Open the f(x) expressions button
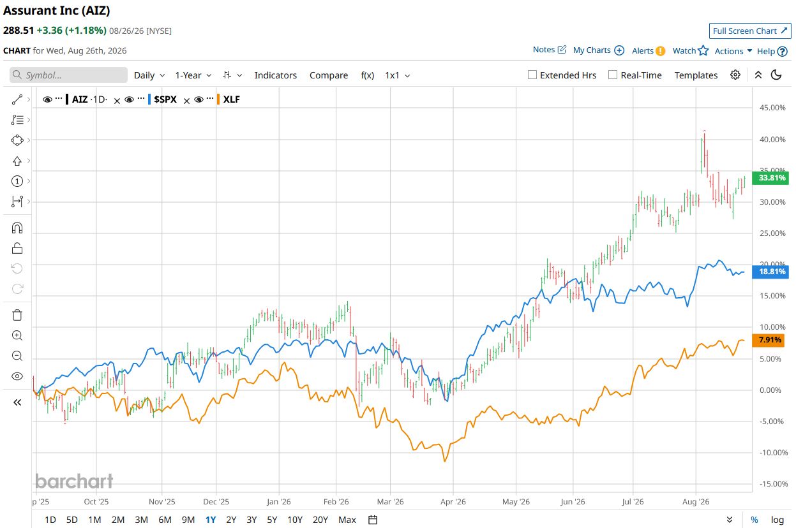Viewport: 796px width, 528px height. [x=368, y=75]
